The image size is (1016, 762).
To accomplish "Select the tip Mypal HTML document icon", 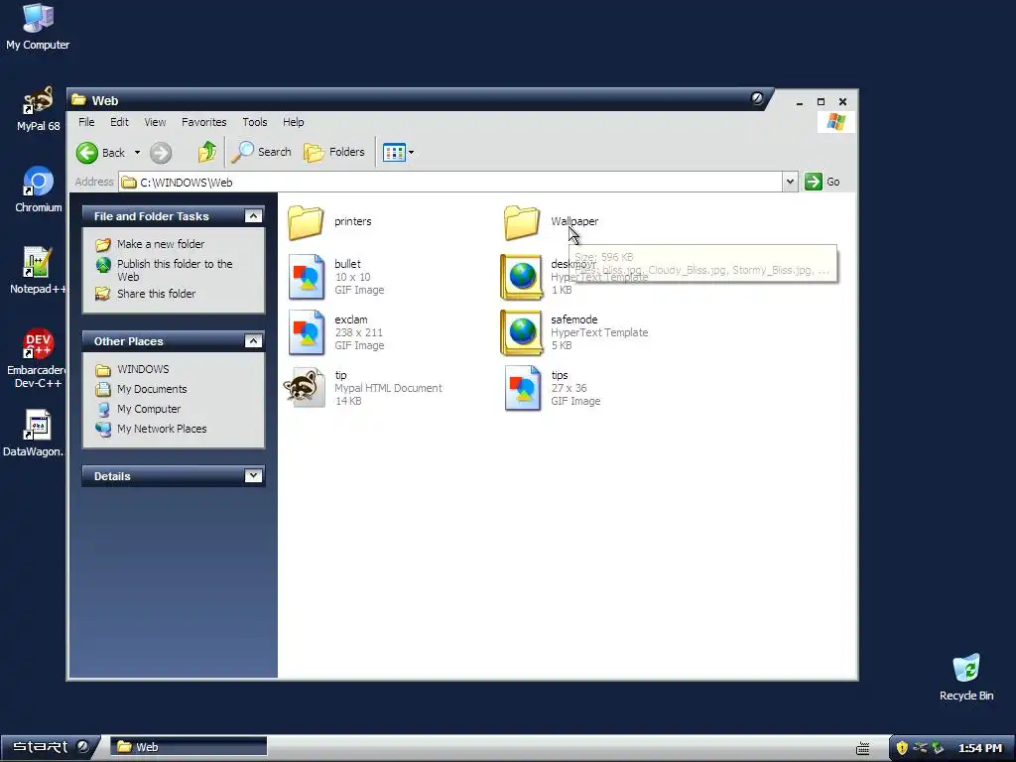I will click(305, 388).
